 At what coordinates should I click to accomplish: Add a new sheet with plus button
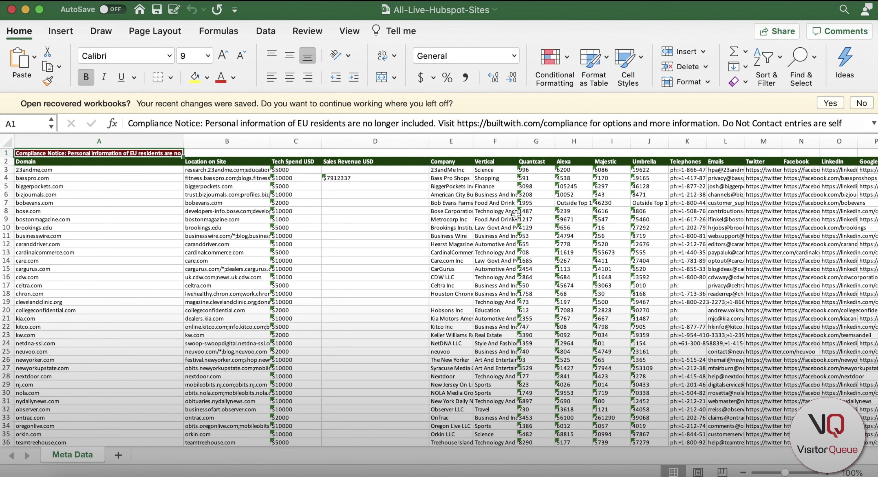tap(118, 455)
